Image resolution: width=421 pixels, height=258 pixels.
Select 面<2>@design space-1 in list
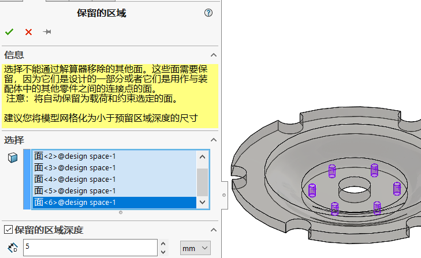(114, 156)
